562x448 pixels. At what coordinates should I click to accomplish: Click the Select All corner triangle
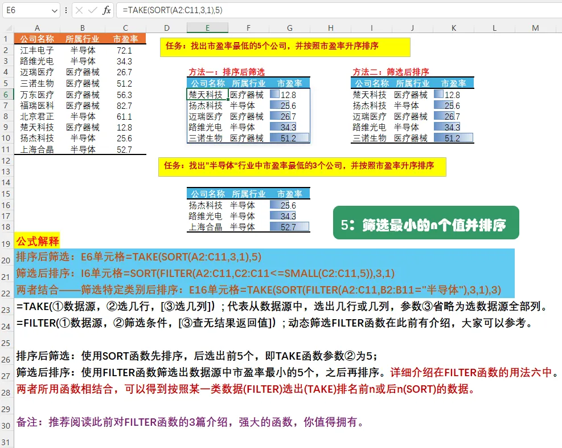[x=9, y=28]
